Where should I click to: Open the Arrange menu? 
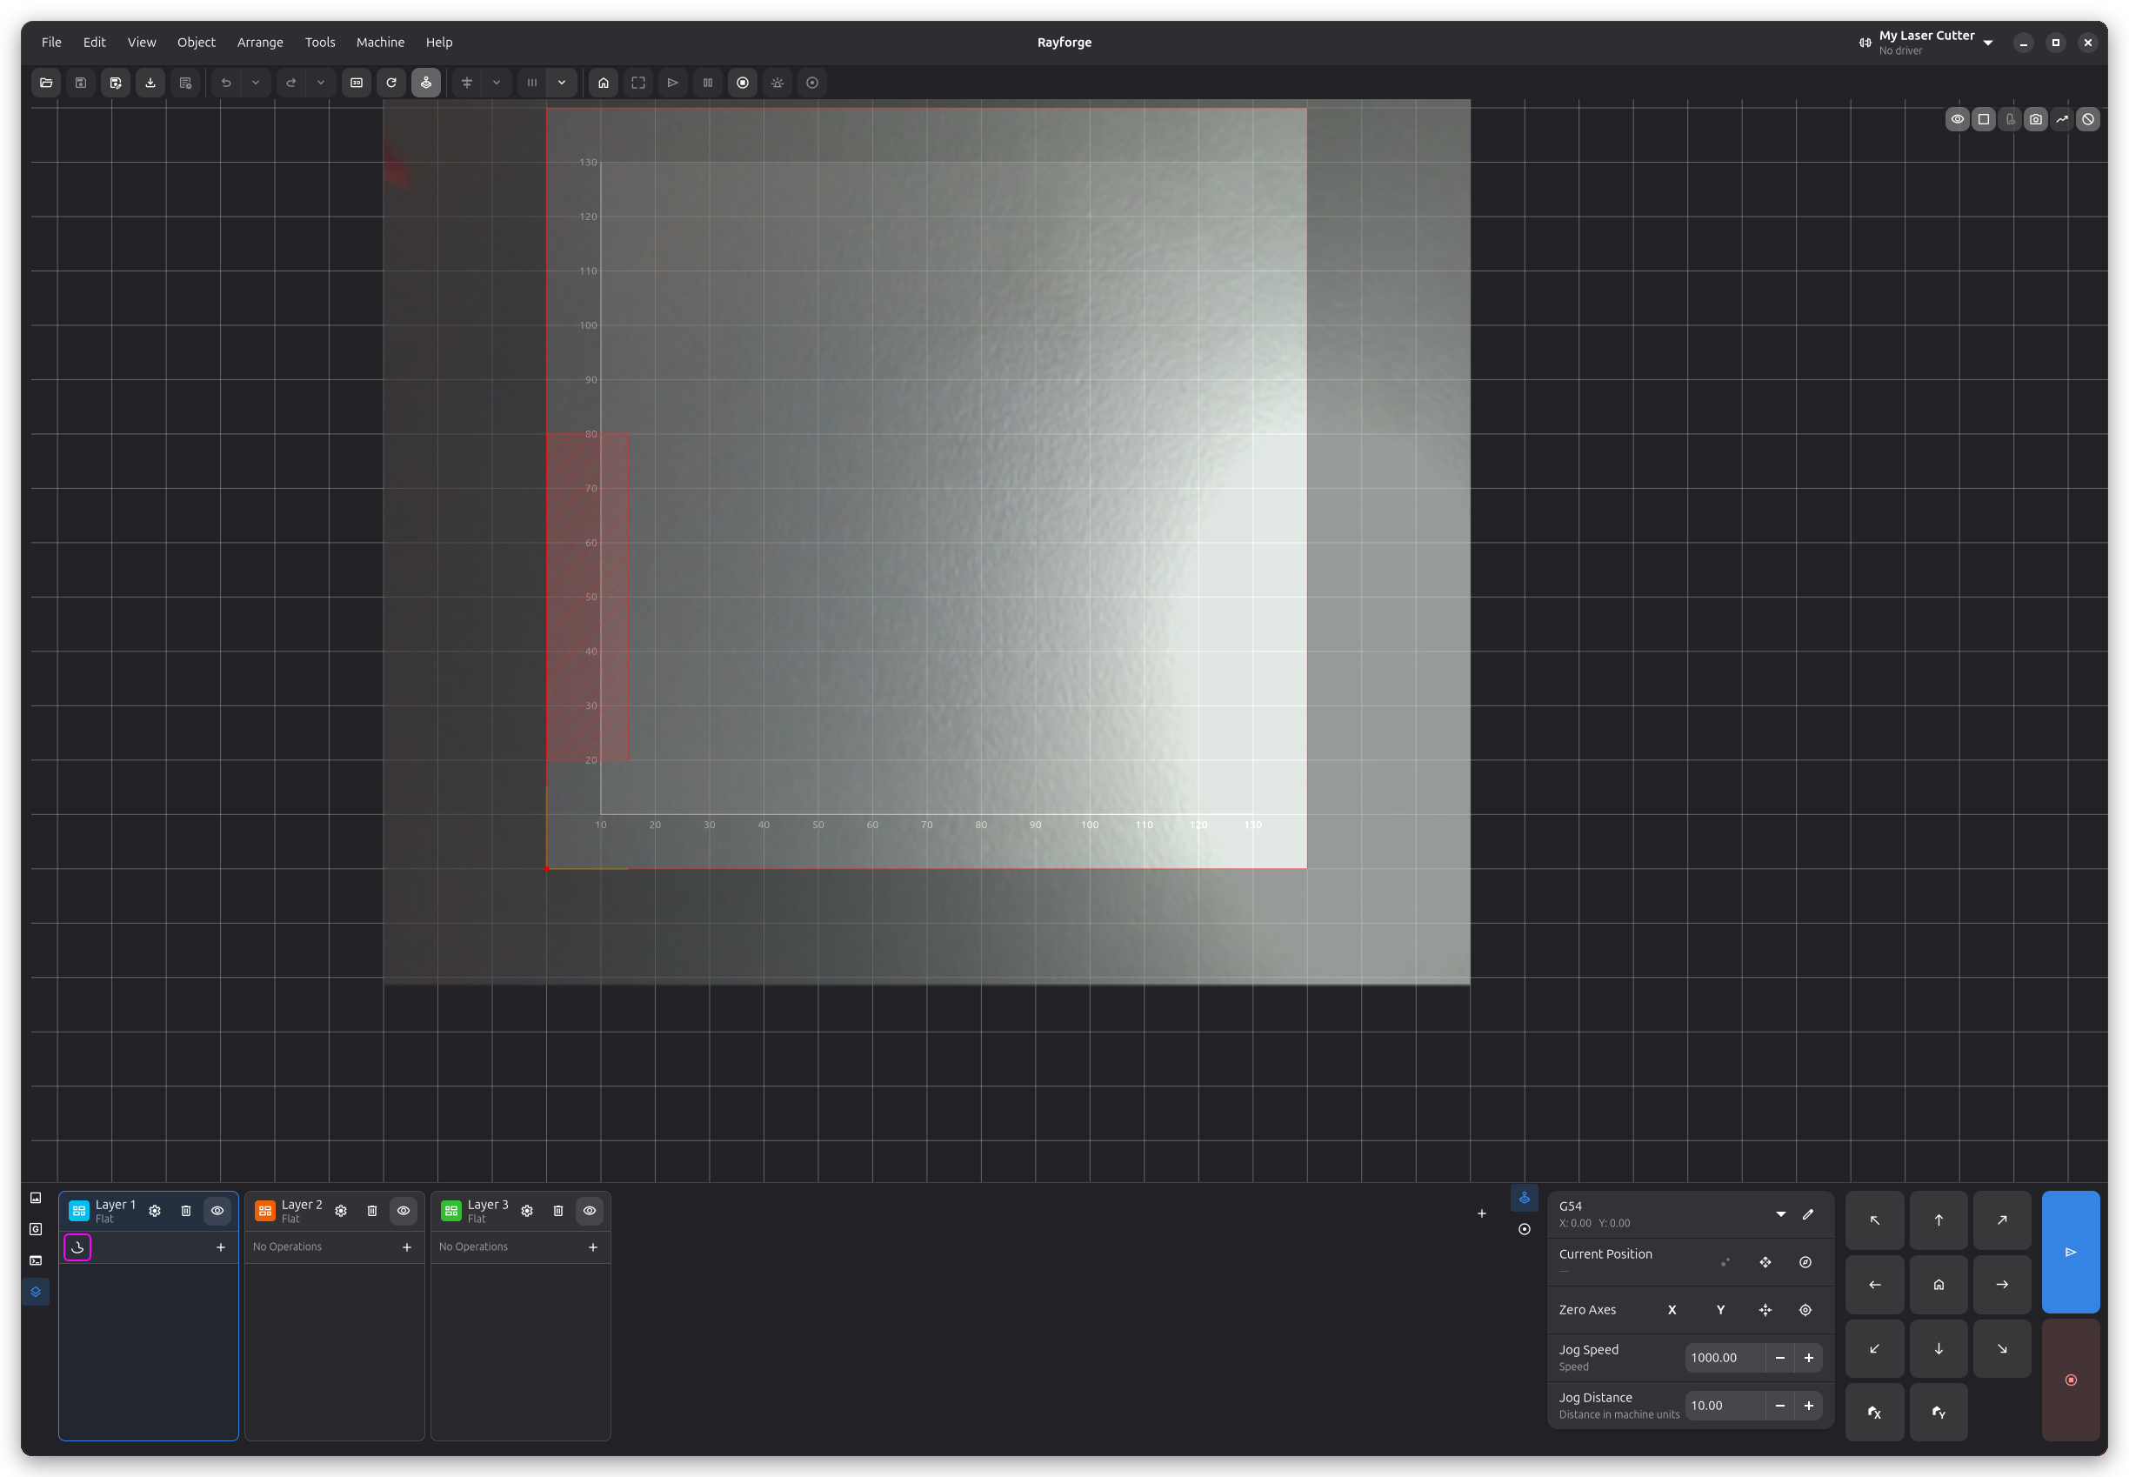[260, 42]
